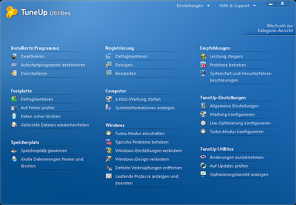Click the TuneUp Utilities logo
Screen dimensions: 296x205
click(x=38, y=12)
